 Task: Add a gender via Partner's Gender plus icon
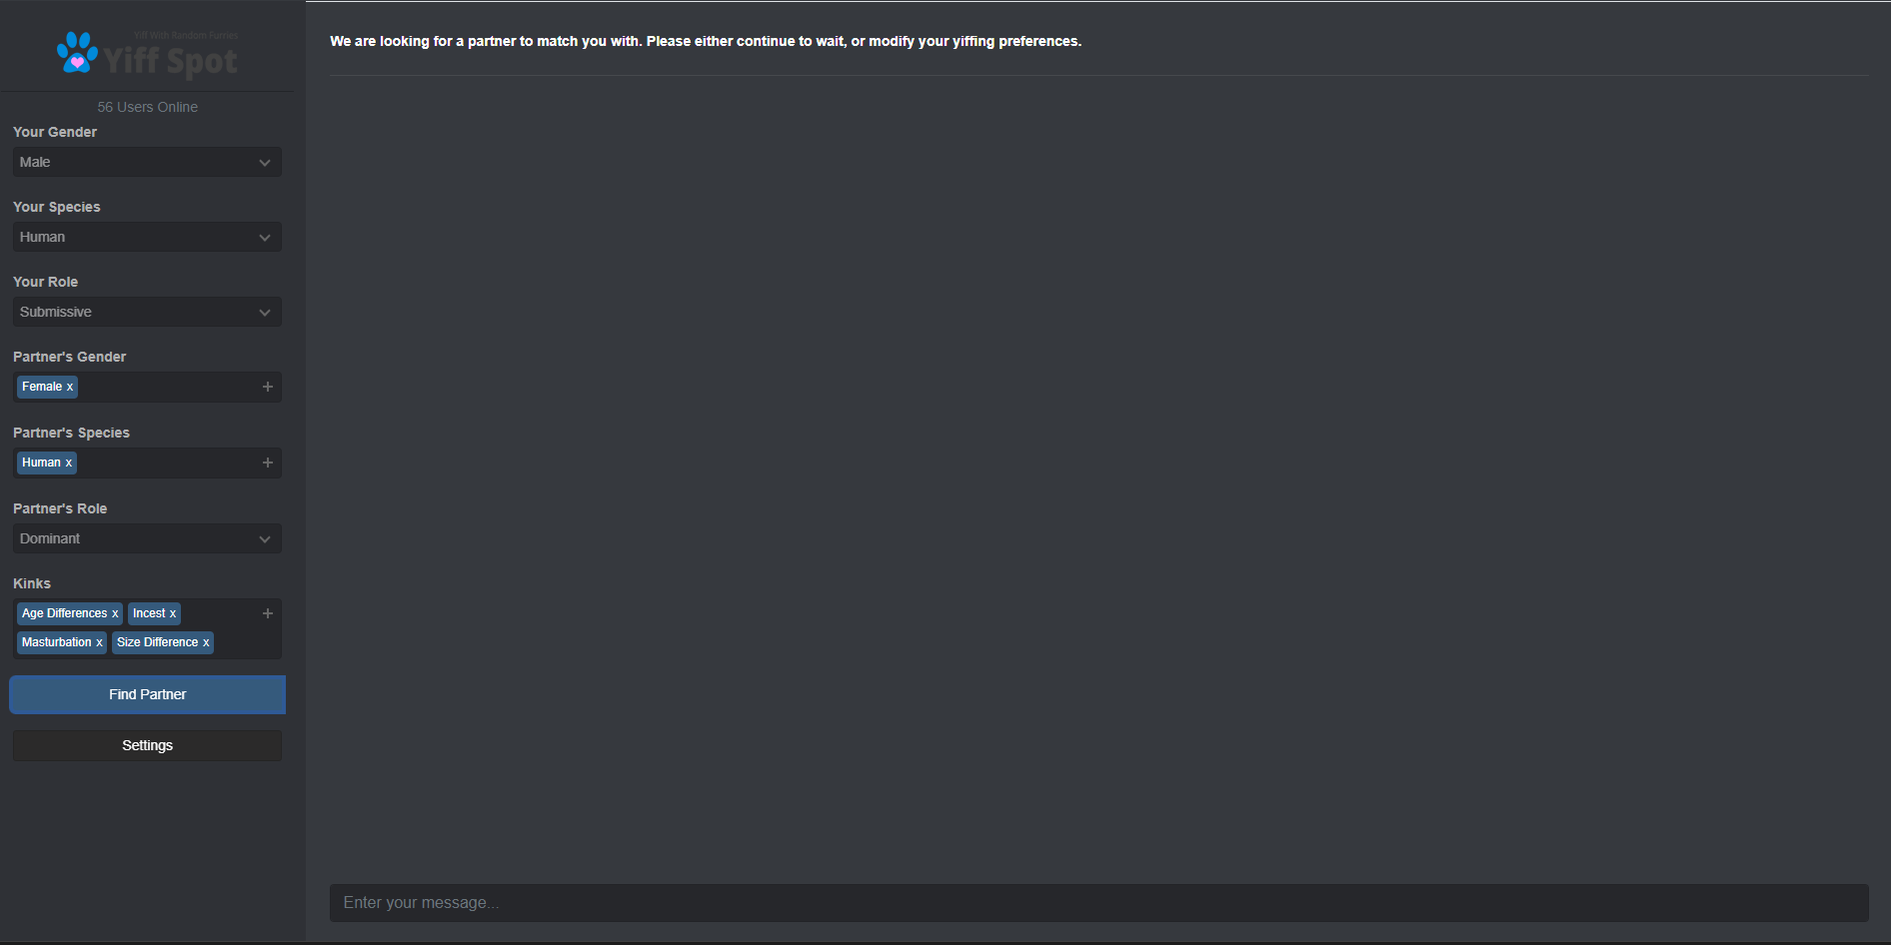pos(268,387)
